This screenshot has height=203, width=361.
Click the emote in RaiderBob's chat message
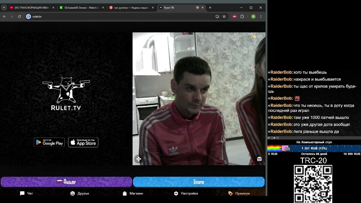point(297,98)
